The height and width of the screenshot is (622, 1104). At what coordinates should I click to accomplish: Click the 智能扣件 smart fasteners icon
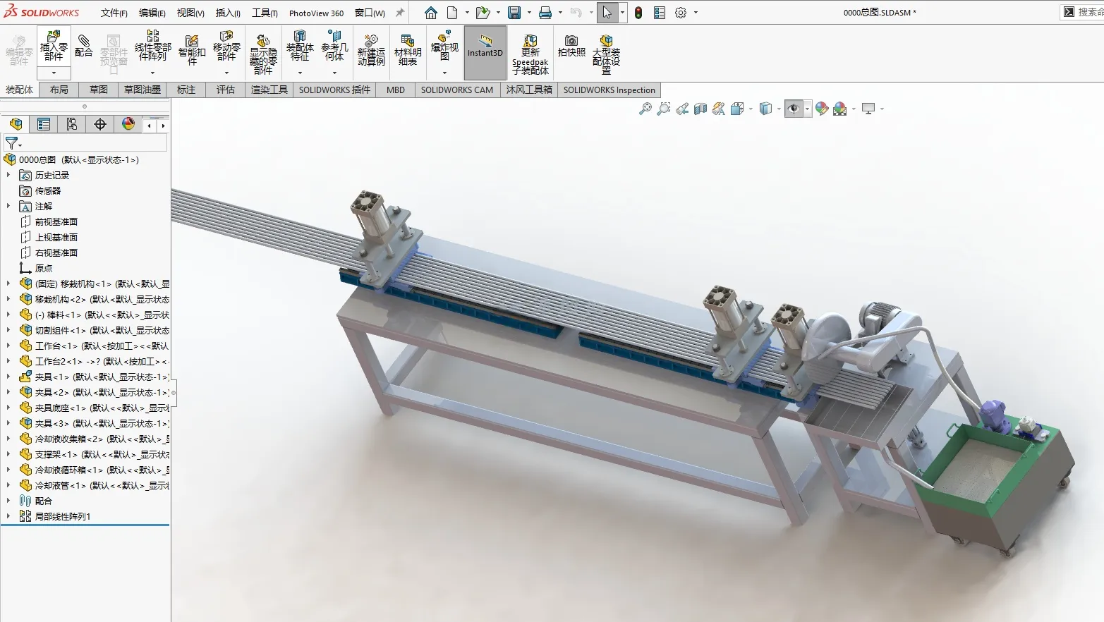click(192, 49)
